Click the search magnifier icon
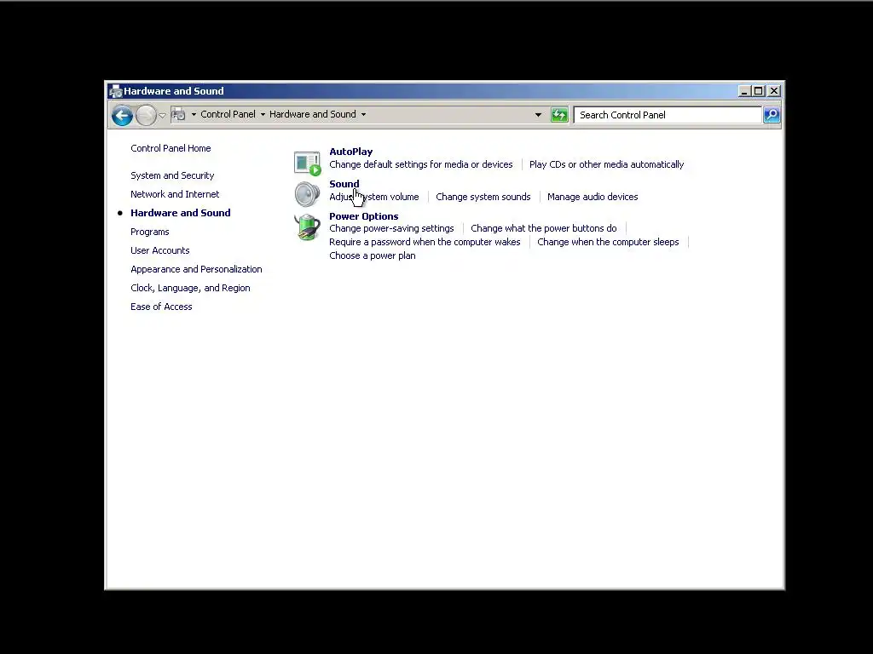 tap(772, 115)
